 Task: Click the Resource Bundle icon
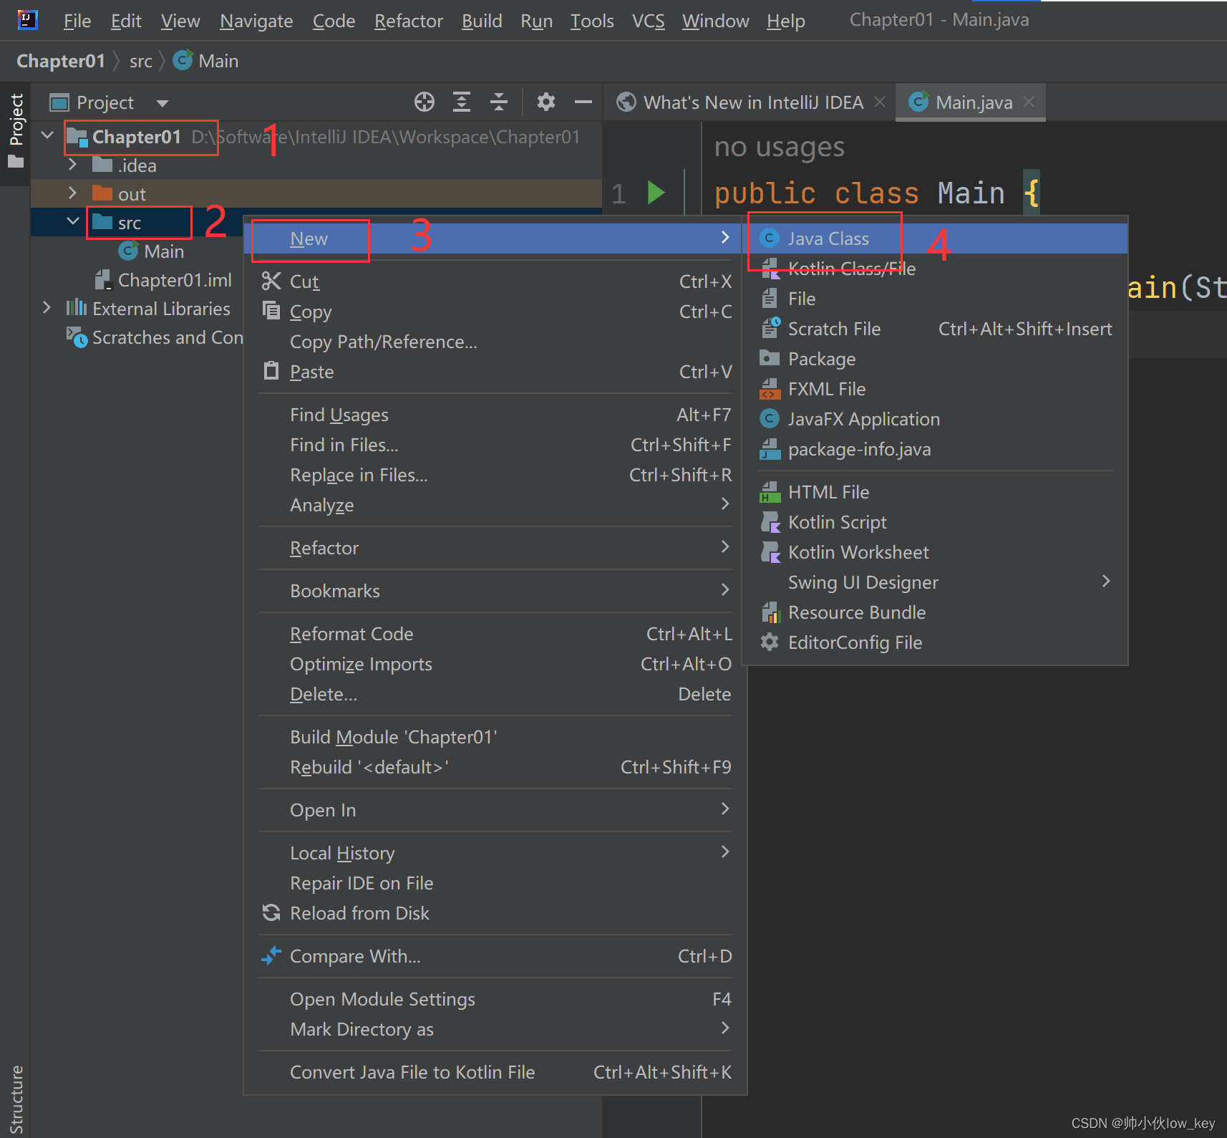[x=770, y=612]
